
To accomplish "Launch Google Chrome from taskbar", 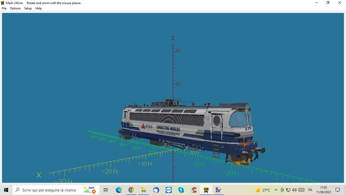I will click(x=131, y=190).
